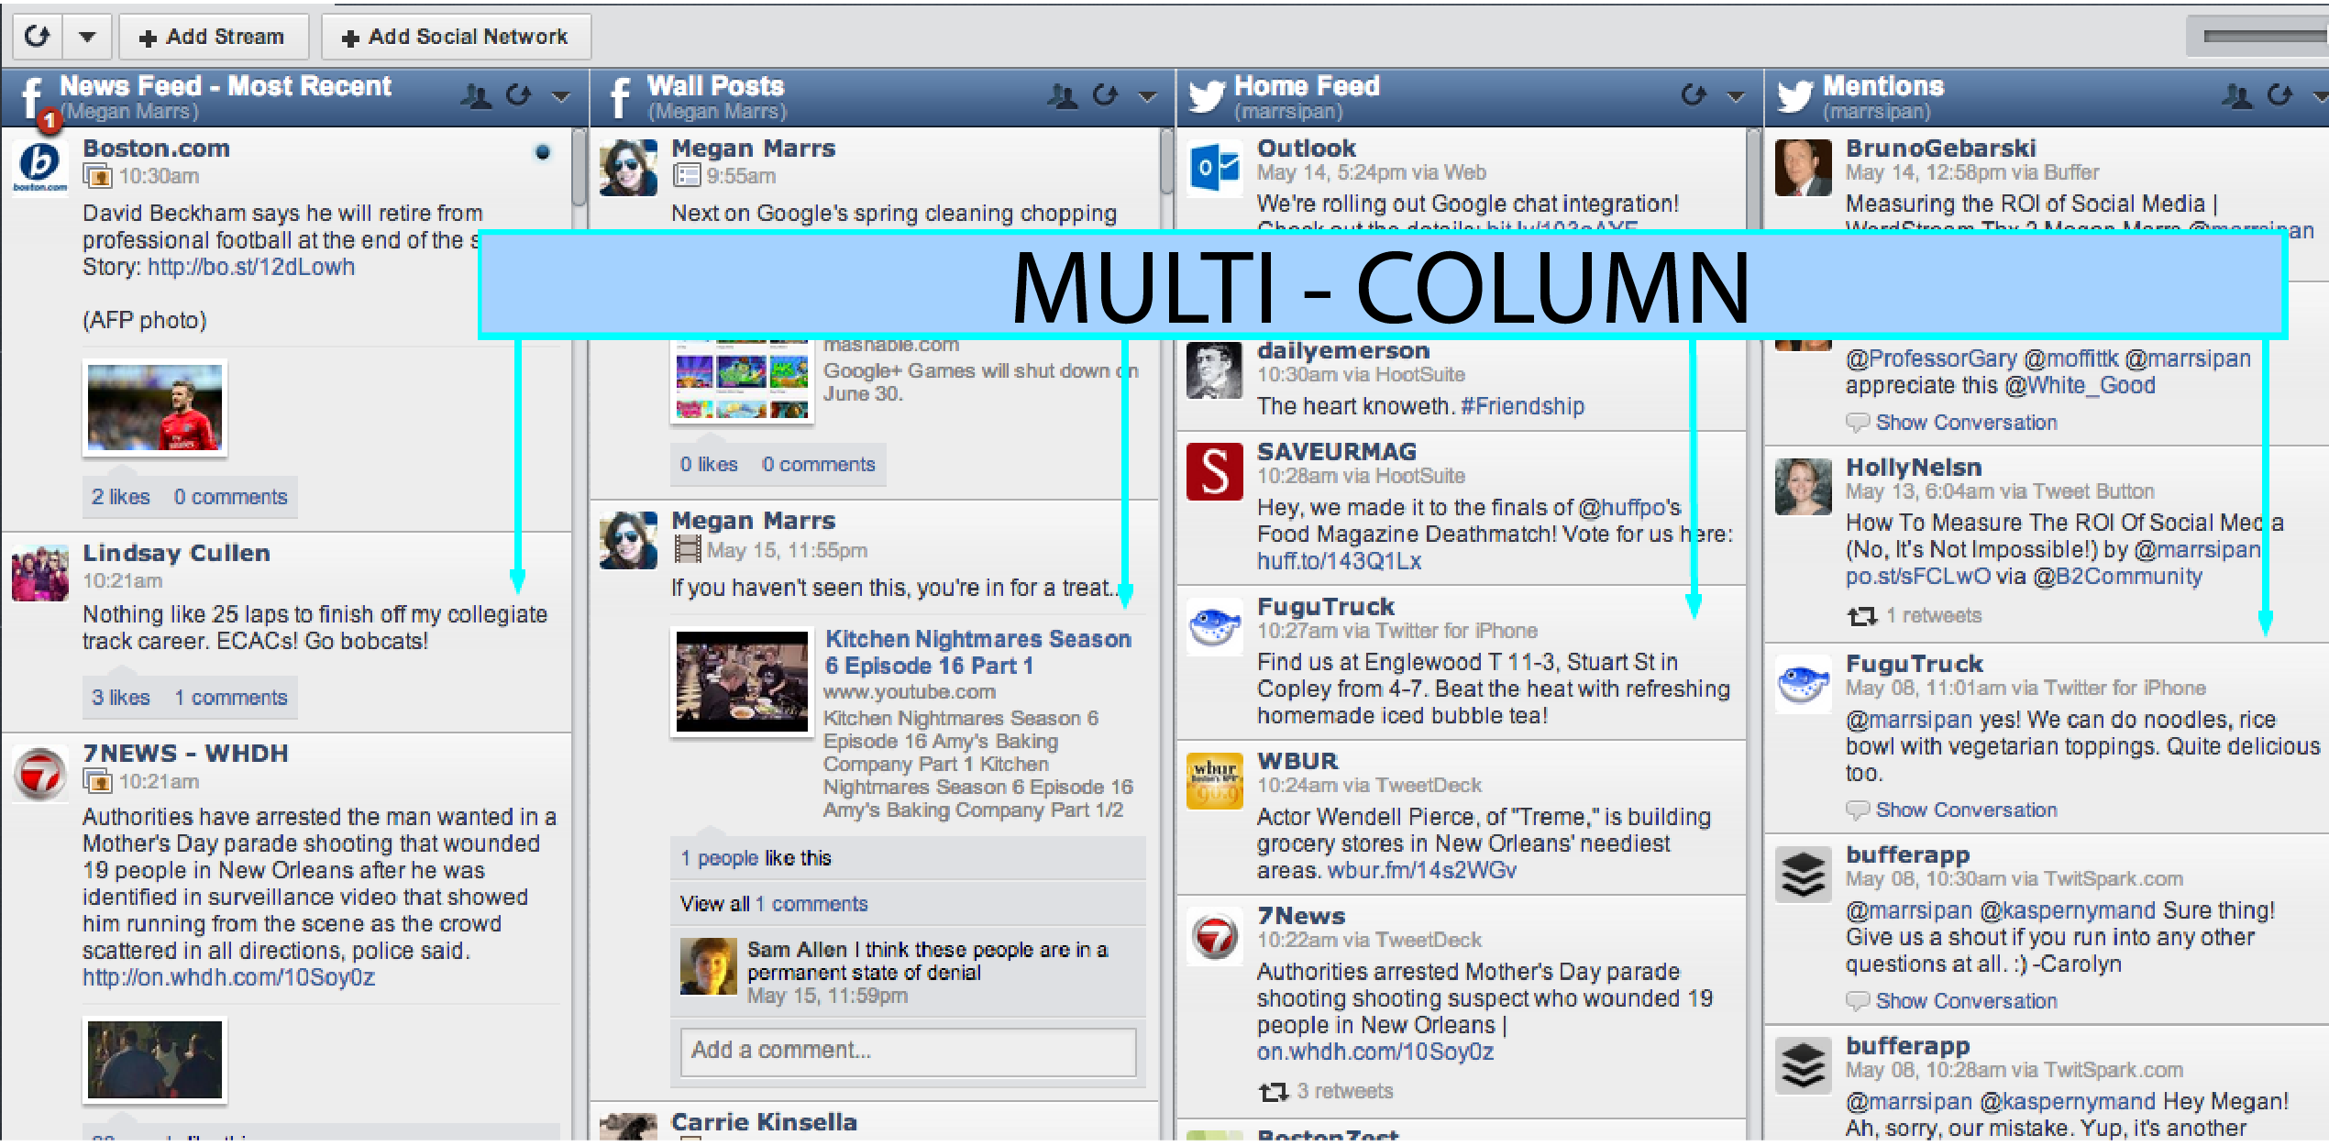
Task: Click the BrunoGebarski avatar in Mentions
Action: (x=1803, y=168)
